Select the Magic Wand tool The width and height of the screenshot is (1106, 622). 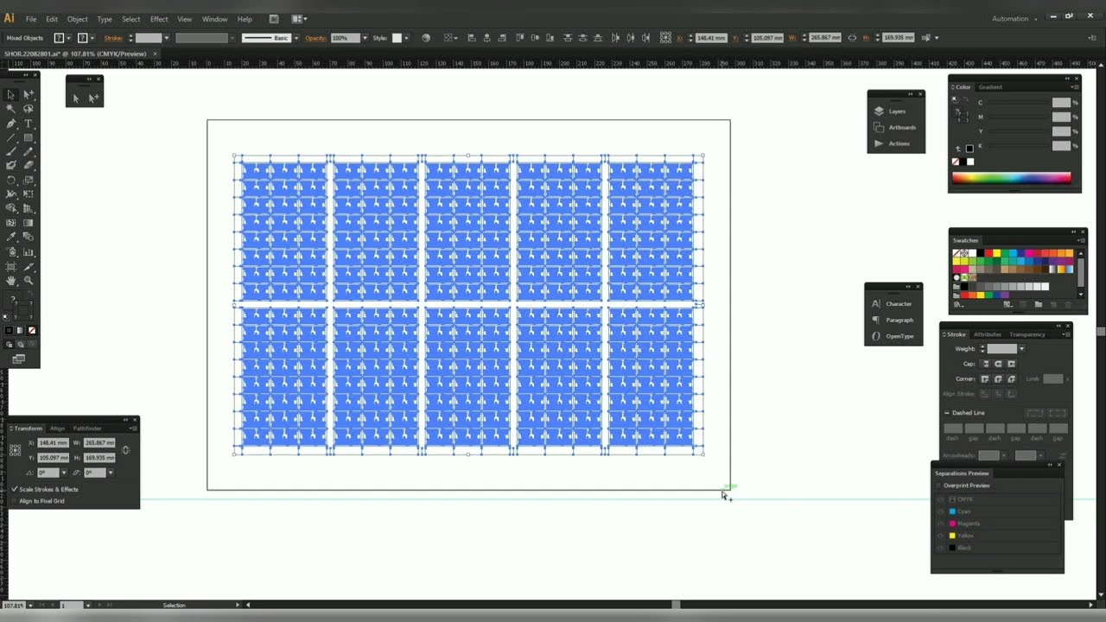(x=10, y=109)
